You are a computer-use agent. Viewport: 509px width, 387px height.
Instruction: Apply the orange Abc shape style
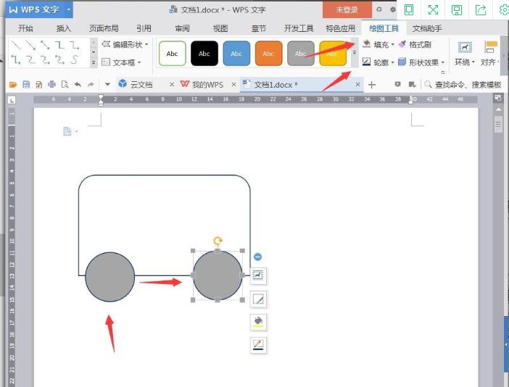(268, 53)
